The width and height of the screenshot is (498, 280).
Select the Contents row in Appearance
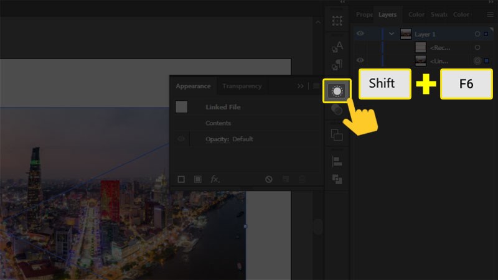click(x=247, y=123)
